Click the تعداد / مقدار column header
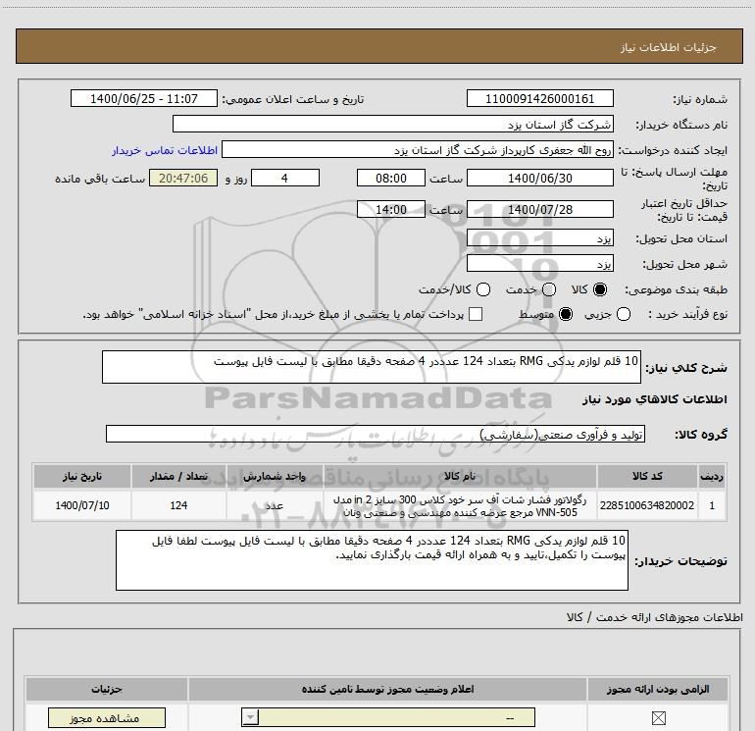755x731 pixels. point(178,476)
